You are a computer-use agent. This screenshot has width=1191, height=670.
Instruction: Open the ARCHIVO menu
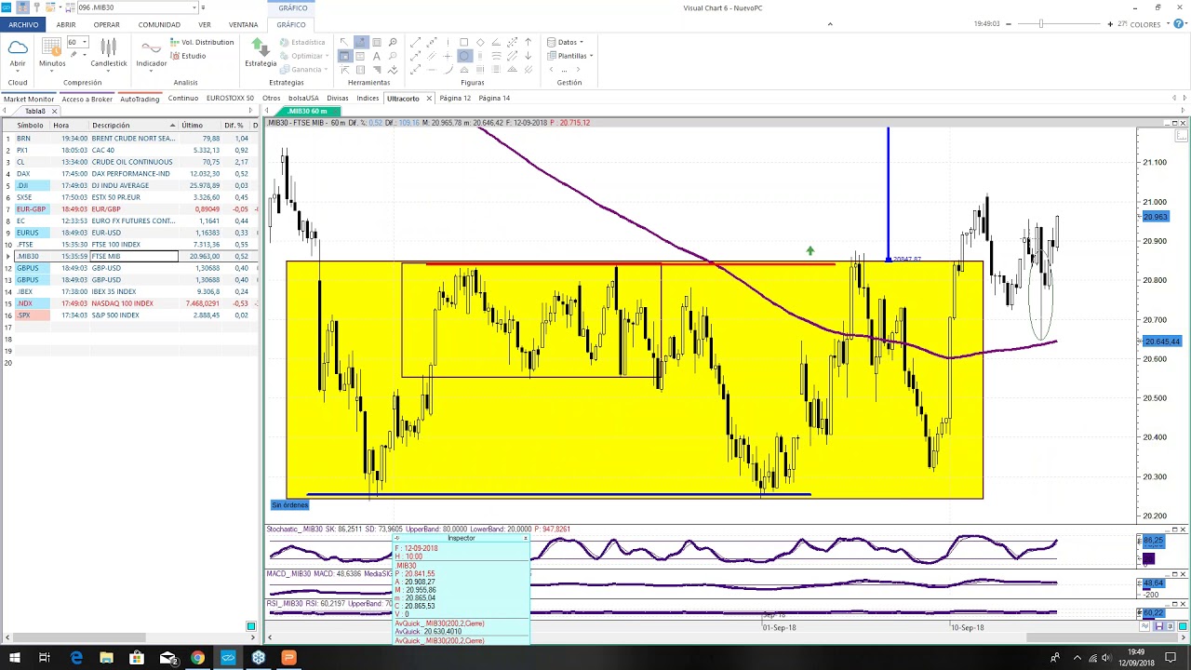tap(23, 24)
